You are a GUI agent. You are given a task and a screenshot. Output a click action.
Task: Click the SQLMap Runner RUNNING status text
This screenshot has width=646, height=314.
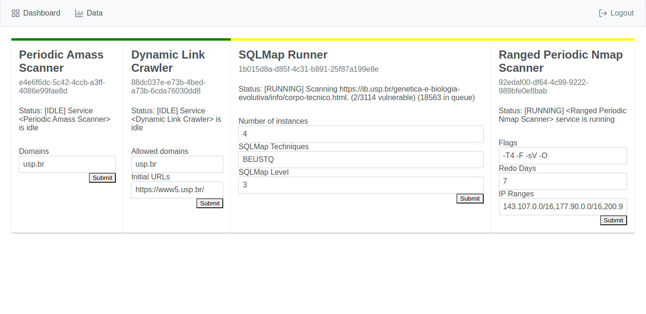pos(357,93)
